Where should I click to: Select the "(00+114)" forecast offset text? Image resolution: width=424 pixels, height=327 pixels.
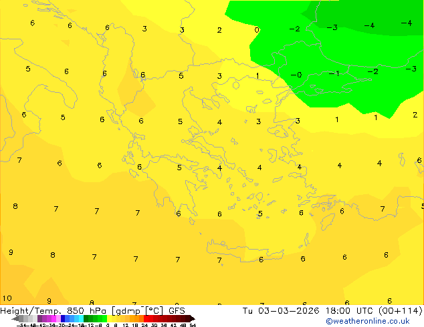[x=401, y=311]
